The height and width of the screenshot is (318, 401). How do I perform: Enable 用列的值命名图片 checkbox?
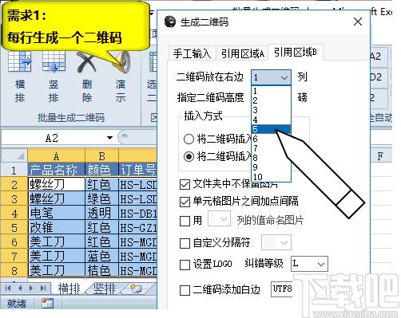tap(185, 221)
